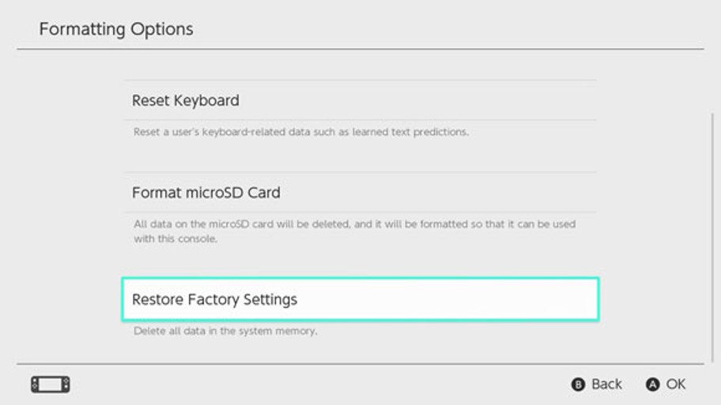Click empty area right of Reset Keyboard
The image size is (721, 405).
(417, 100)
